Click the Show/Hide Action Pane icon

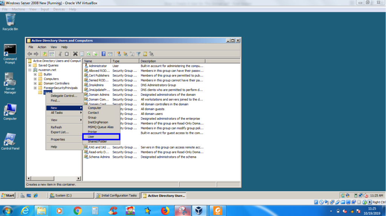110,54
